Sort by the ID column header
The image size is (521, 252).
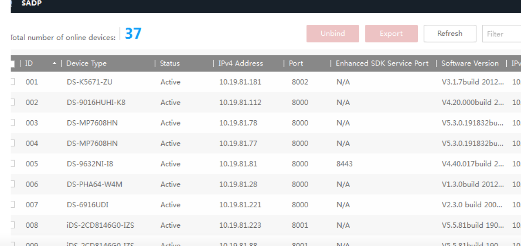point(29,63)
